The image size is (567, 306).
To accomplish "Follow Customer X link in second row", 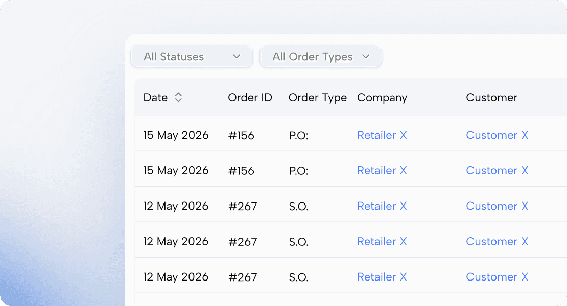I will click(497, 170).
